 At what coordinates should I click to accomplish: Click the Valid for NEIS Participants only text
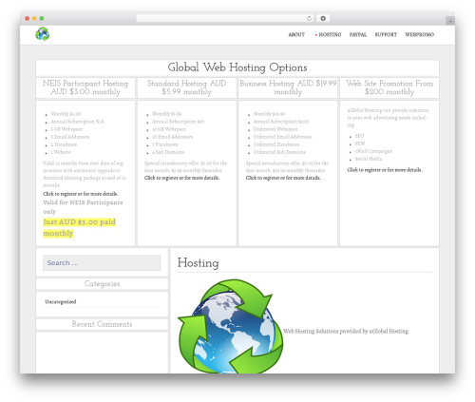tap(83, 207)
